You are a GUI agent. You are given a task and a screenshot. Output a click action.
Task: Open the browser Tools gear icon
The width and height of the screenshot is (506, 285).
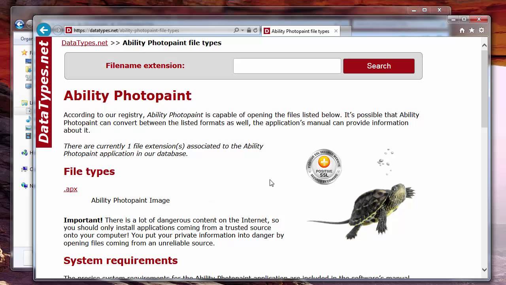481,30
